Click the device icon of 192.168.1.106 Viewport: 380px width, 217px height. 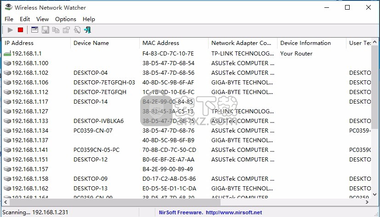click(x=7, y=83)
